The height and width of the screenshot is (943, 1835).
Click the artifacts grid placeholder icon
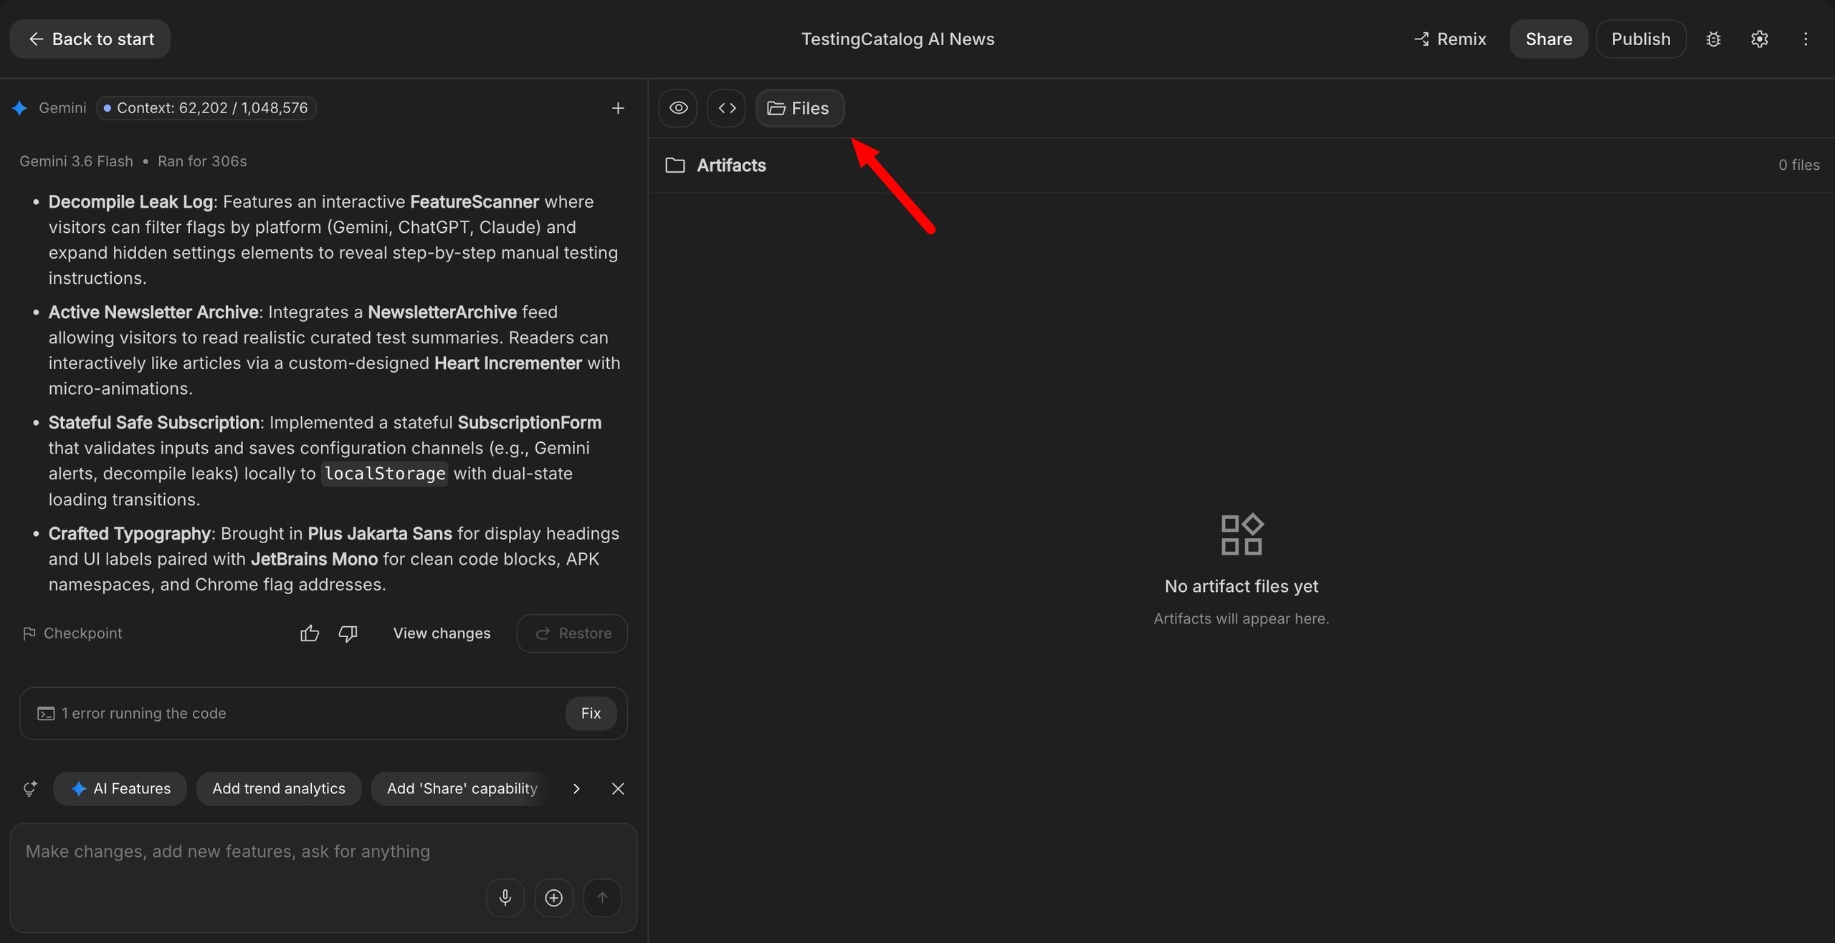pyautogui.click(x=1241, y=535)
